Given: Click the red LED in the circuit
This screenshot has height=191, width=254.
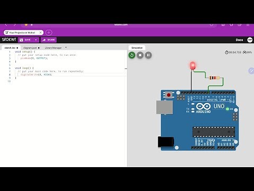Looking at the screenshot, I should tap(193, 66).
